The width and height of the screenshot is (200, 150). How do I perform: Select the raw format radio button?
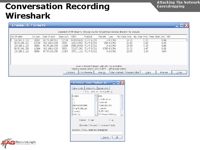89,120
